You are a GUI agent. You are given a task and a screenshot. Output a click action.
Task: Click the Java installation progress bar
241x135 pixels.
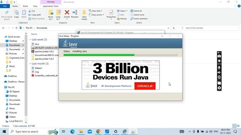pos(120,55)
